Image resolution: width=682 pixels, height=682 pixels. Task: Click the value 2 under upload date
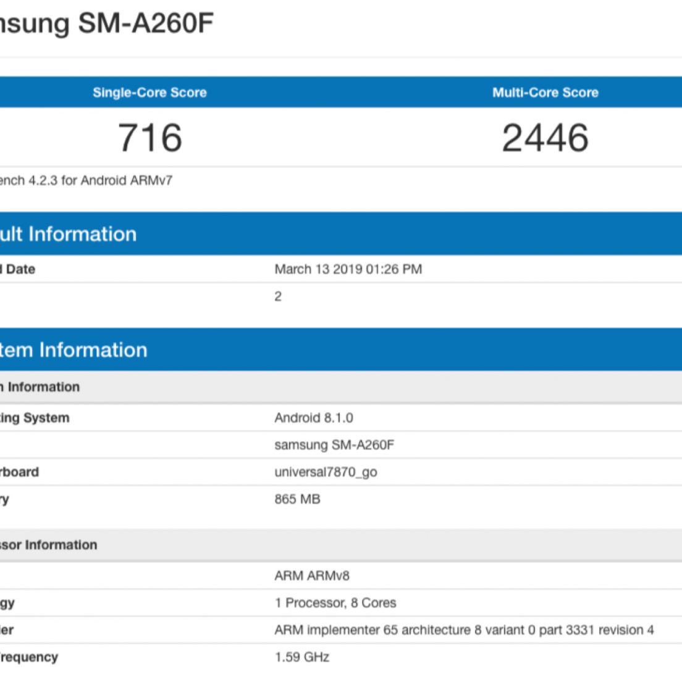pos(278,297)
